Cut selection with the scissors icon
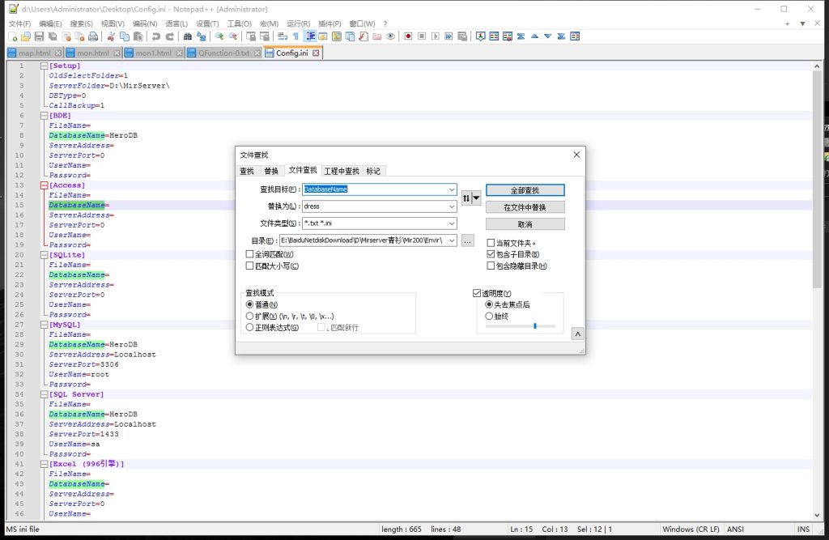 pos(111,36)
